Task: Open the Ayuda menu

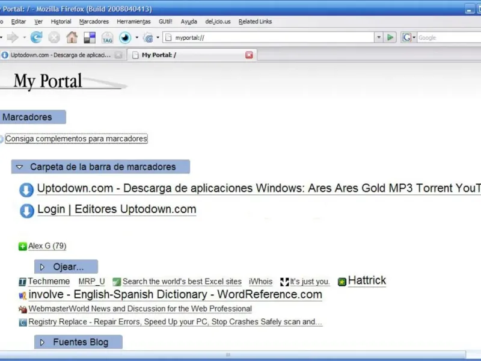Action: click(189, 22)
